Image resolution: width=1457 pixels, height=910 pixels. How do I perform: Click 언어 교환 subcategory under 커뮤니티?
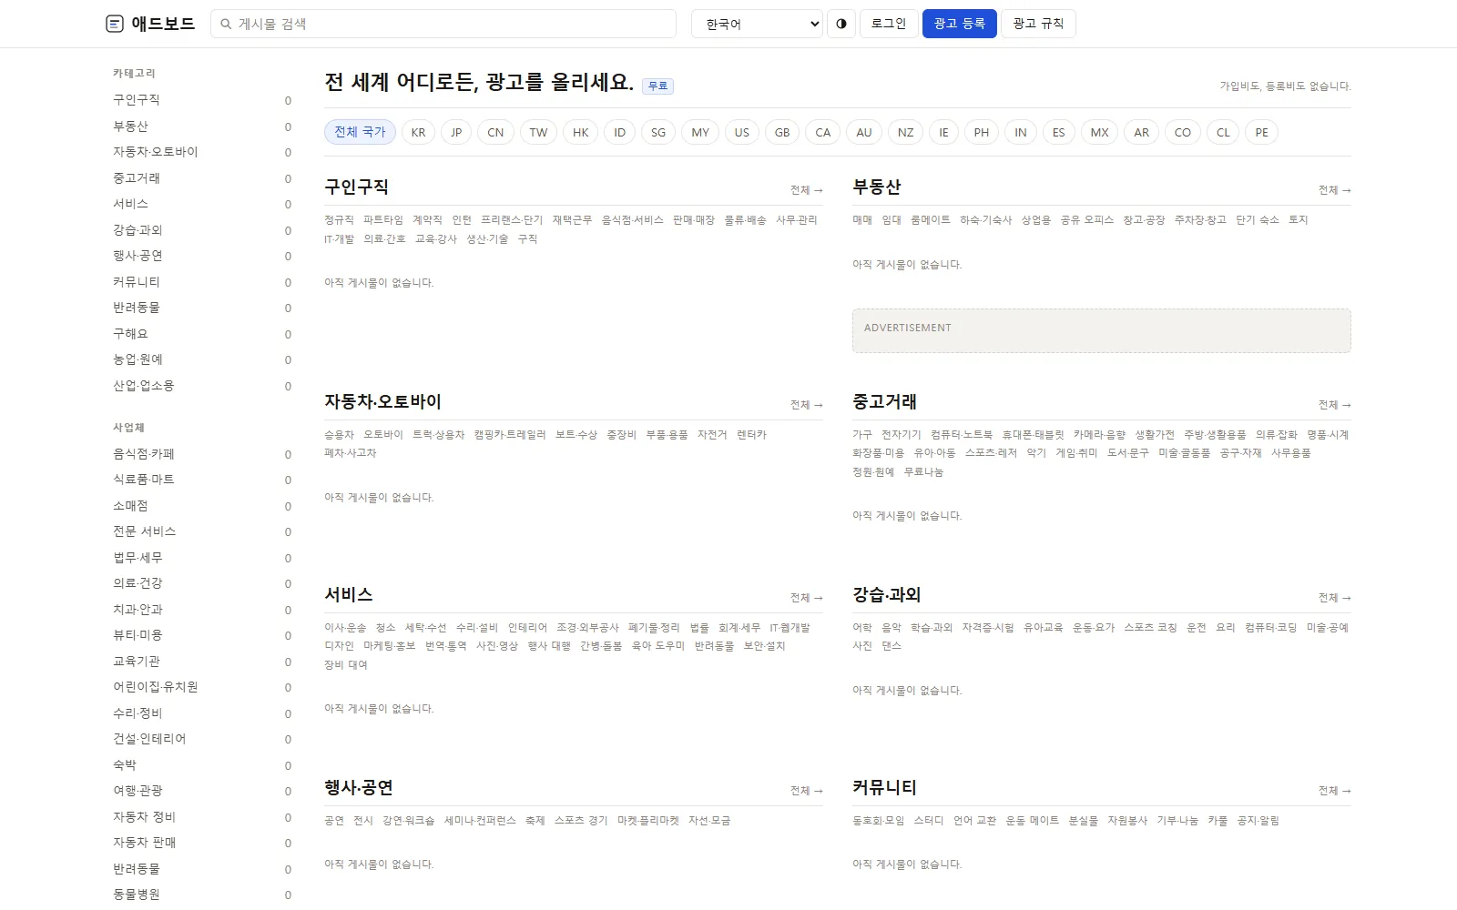974,821
